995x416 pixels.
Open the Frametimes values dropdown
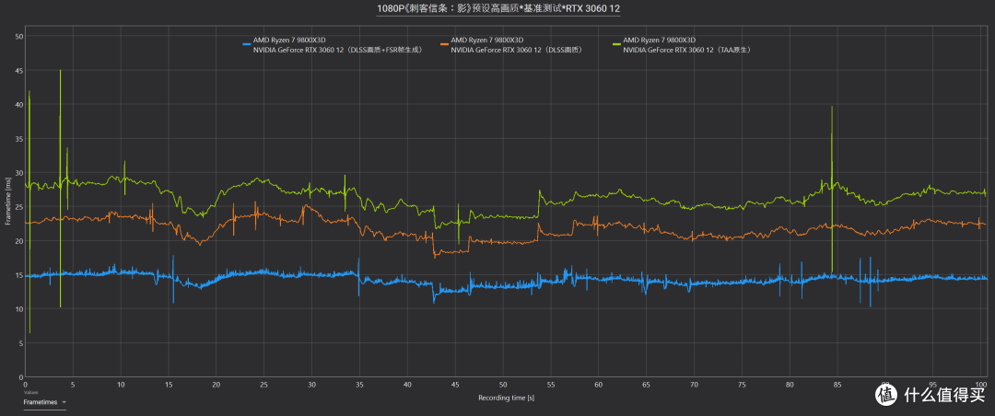pyautogui.click(x=45, y=403)
